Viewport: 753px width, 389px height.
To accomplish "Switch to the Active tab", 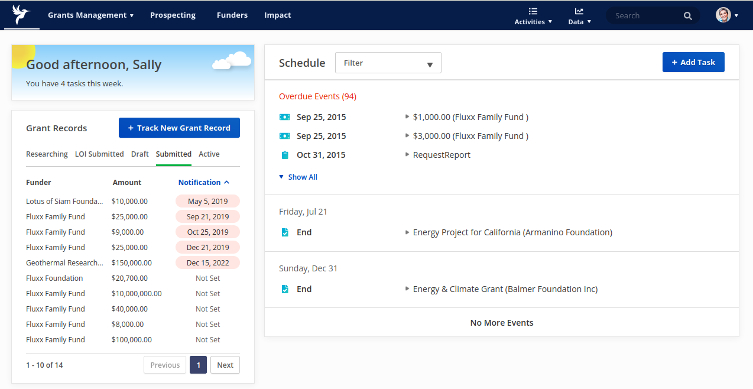I will (x=209, y=154).
